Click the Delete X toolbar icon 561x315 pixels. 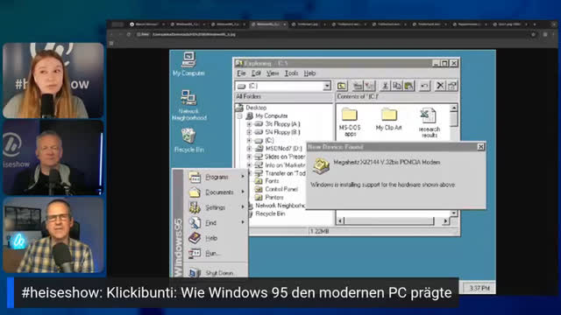click(x=440, y=86)
